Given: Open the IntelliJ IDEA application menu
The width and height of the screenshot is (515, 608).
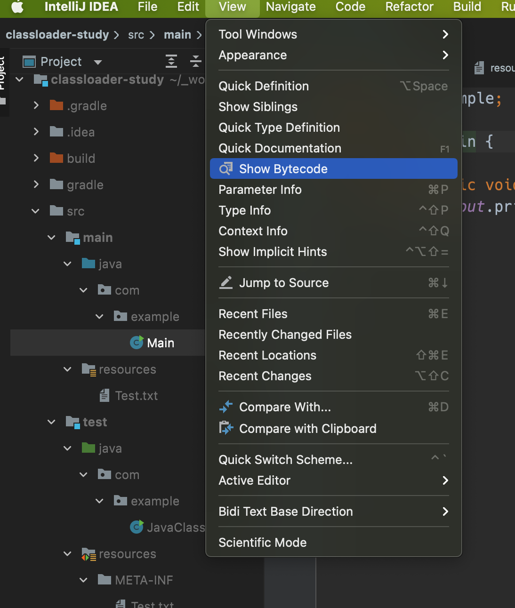Looking at the screenshot, I should 81,7.
